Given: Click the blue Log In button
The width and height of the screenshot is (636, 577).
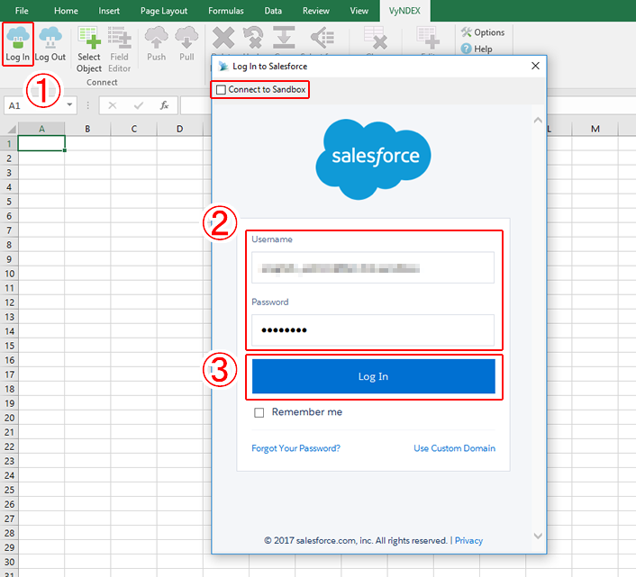Looking at the screenshot, I should point(373,376).
